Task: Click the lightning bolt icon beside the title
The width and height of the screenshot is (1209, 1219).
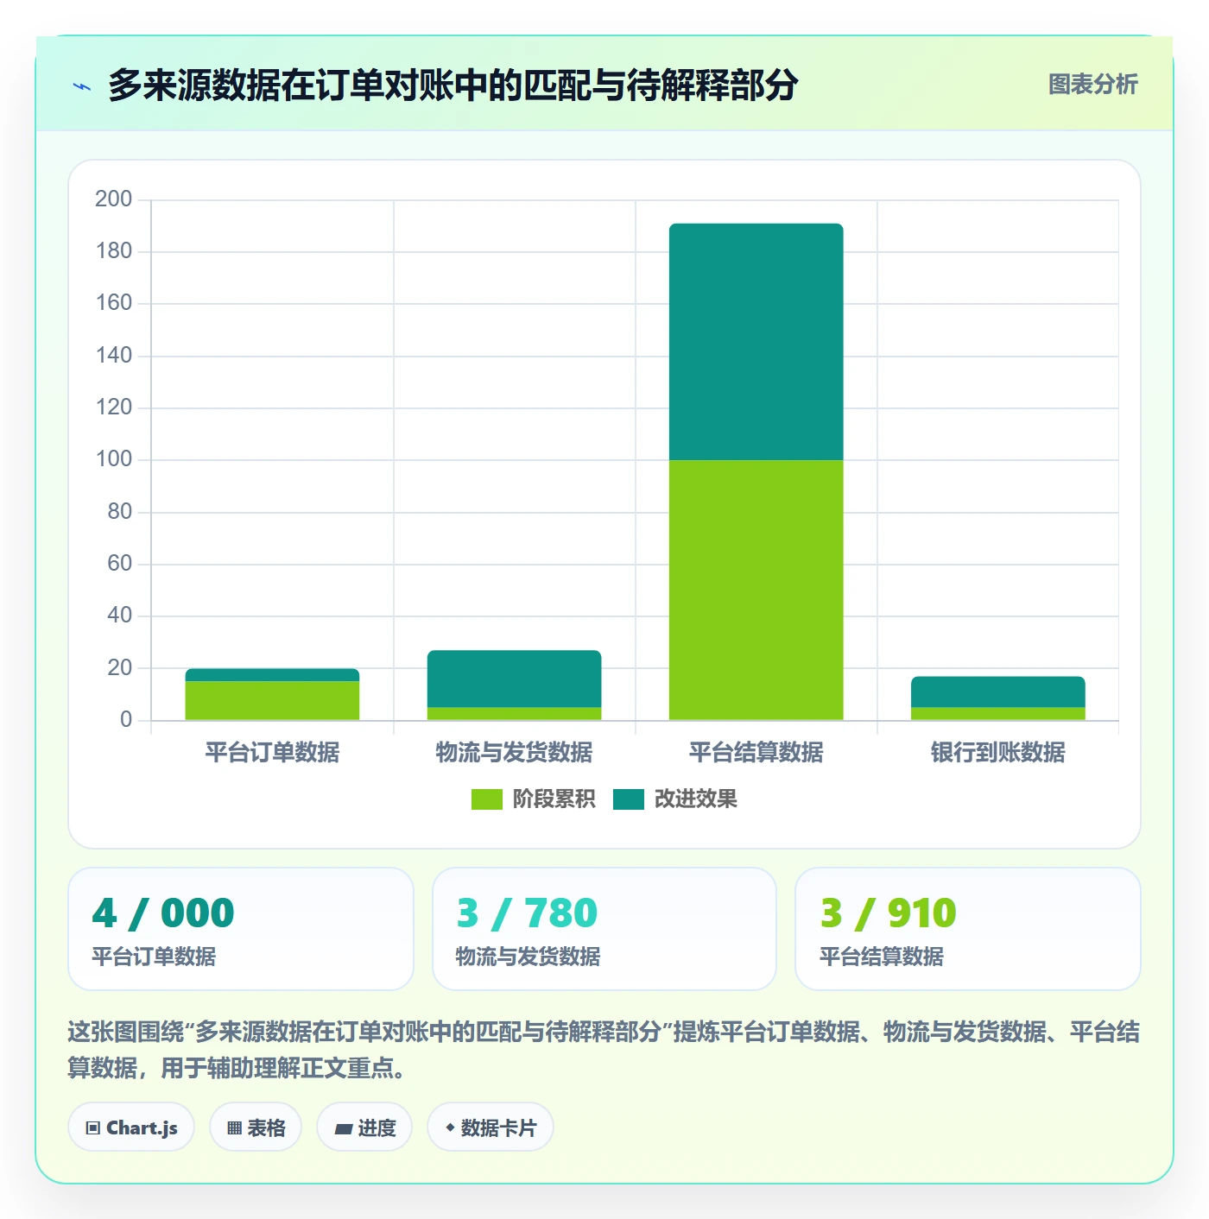Action: pyautogui.click(x=82, y=86)
